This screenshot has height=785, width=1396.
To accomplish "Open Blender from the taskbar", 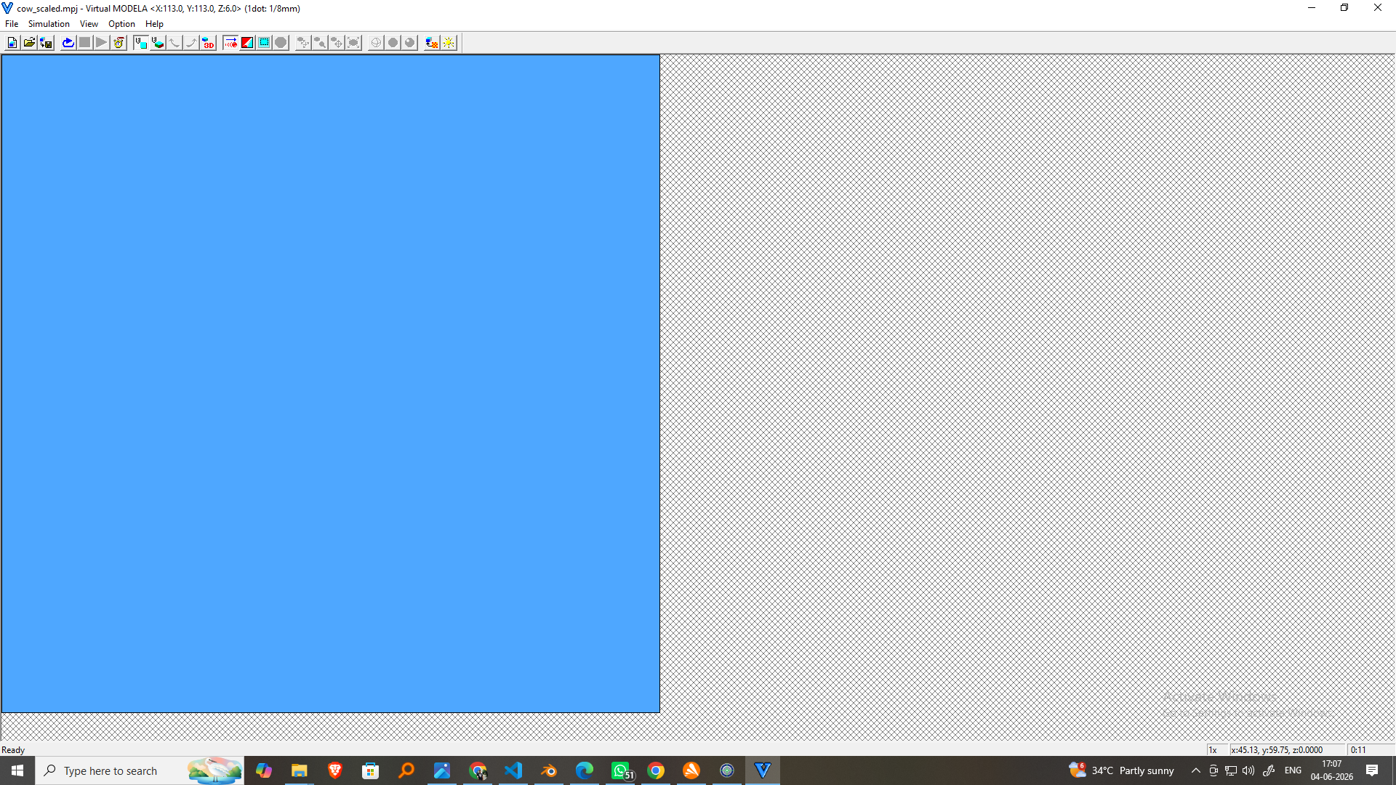I will (x=548, y=770).
